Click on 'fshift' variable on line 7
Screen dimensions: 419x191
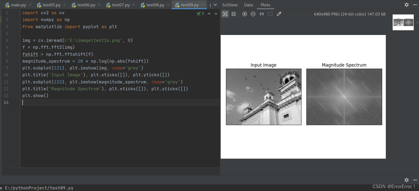click(30, 54)
